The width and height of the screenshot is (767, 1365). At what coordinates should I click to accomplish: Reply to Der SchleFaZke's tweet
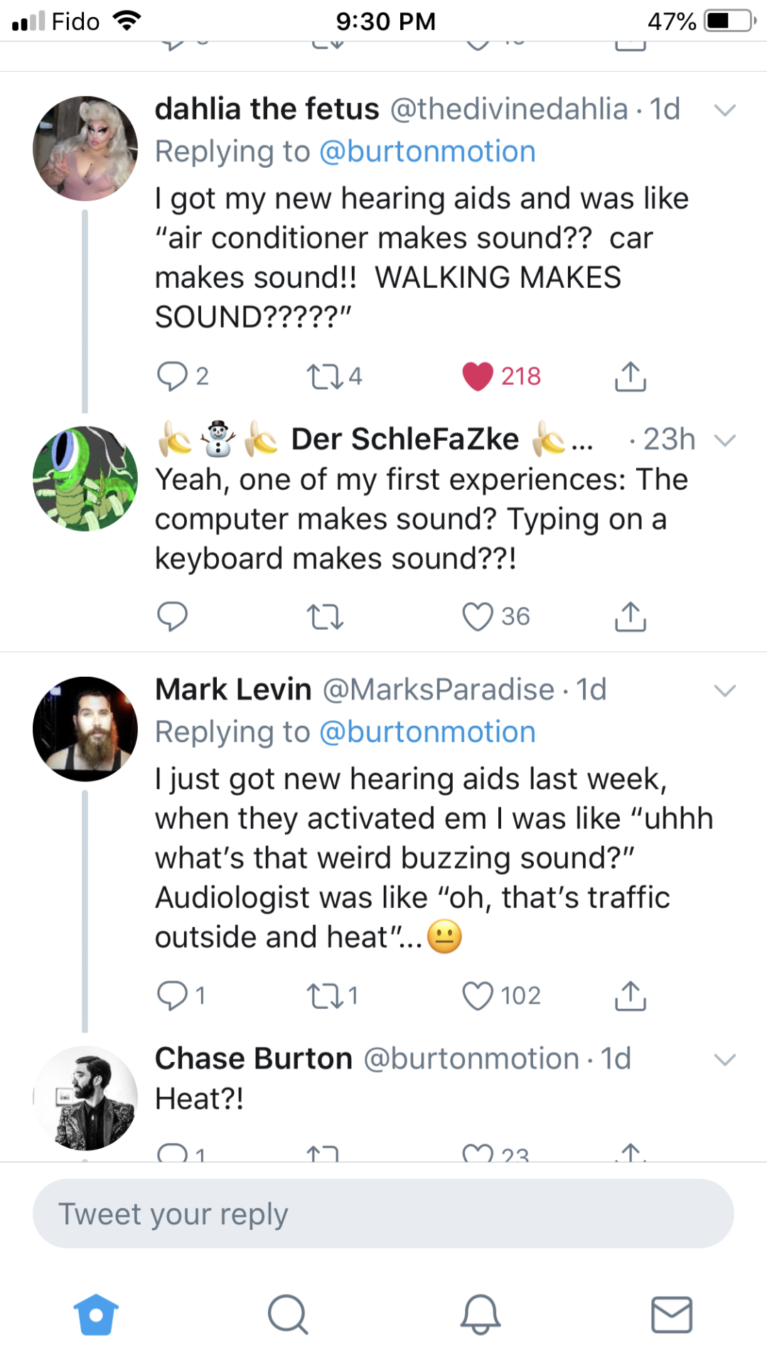172,616
